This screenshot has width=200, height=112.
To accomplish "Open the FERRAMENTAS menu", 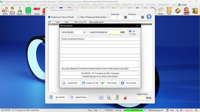I will [164, 5].
